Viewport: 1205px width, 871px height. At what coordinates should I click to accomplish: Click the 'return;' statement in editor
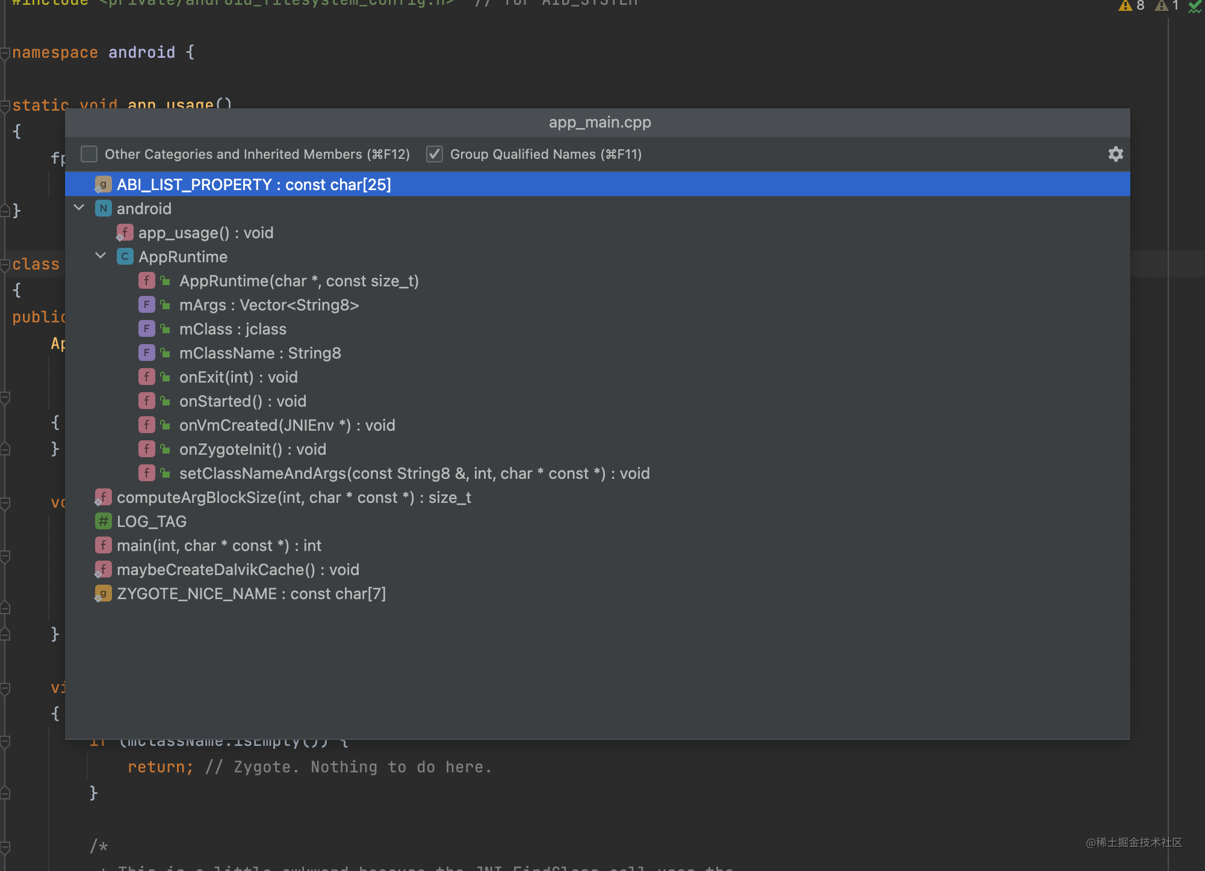click(160, 767)
